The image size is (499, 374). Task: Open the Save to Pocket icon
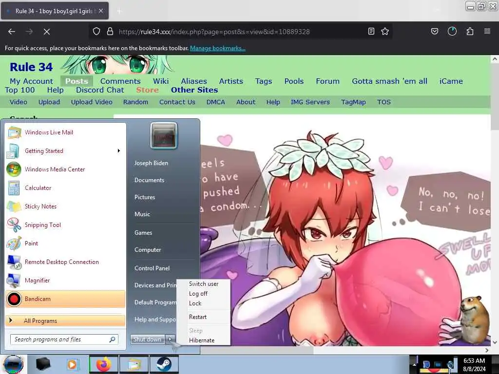pyautogui.click(x=434, y=31)
